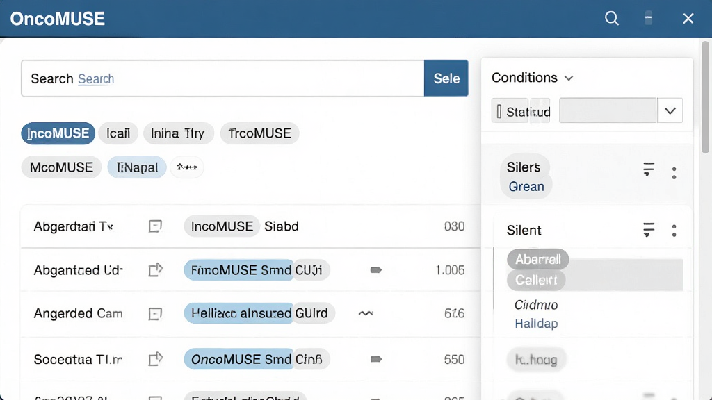Click the Citdmro item
Image resolution: width=712 pixels, height=400 pixels.
pos(536,305)
